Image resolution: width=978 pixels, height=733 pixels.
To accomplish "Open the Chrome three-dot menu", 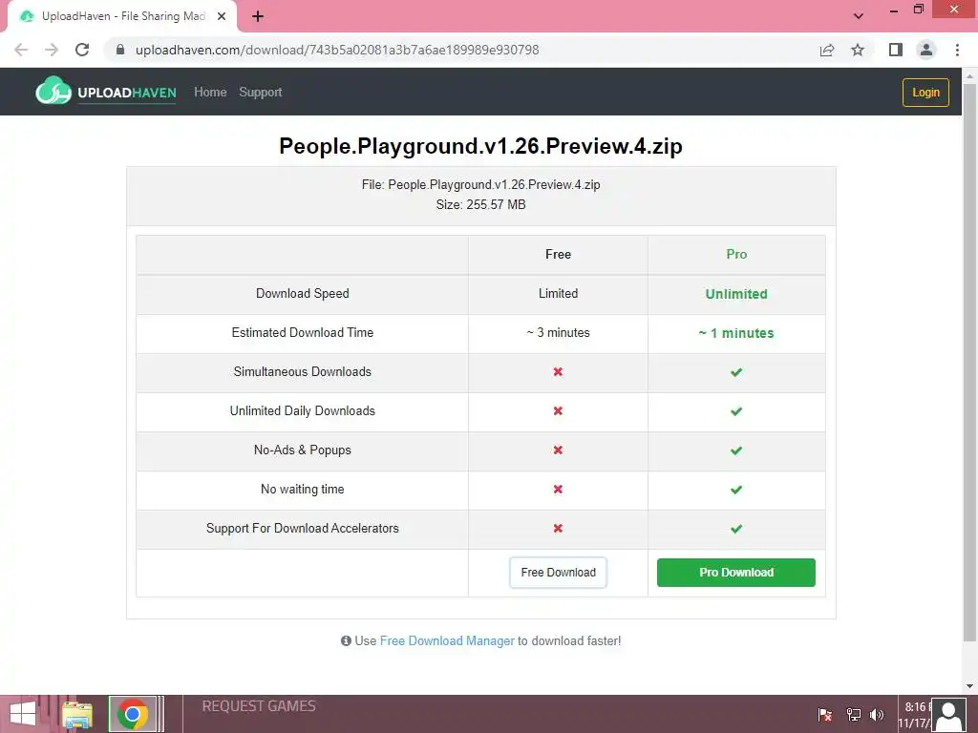I will tap(957, 50).
